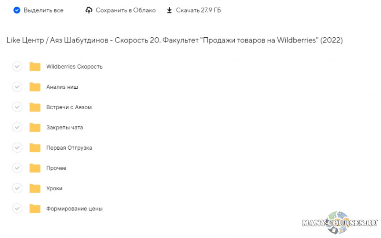
Task: Click the Первая Отгрузка folder icon
Action: (35, 148)
